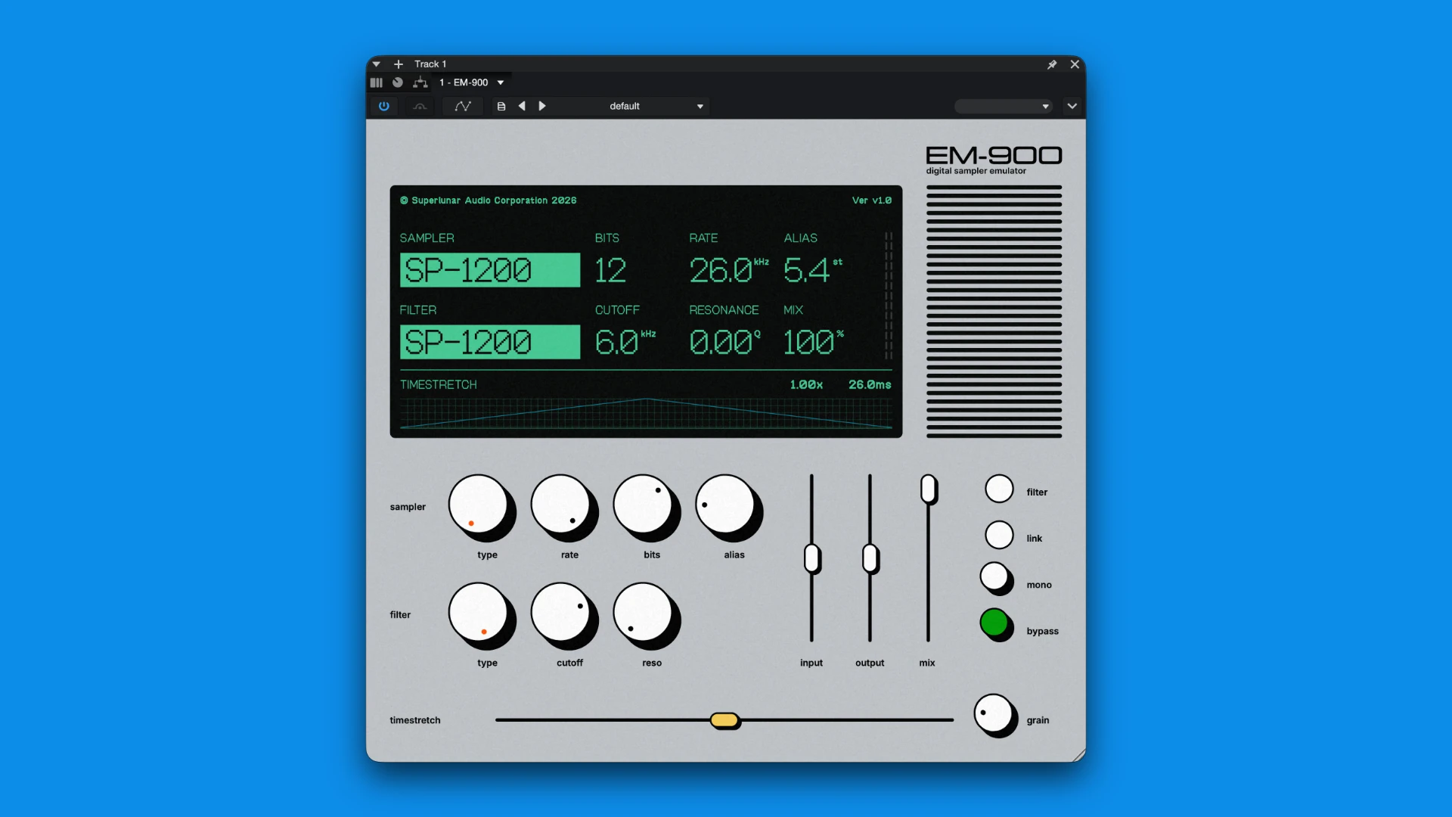
Task: Click the rate knob
Action: coord(561,505)
